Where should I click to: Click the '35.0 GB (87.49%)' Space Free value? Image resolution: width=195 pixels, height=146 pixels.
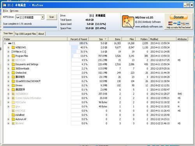pos(96,28)
